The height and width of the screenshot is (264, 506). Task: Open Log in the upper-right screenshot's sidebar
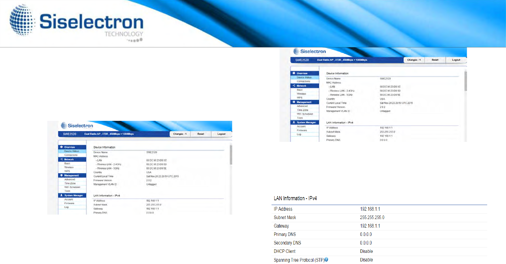299,134
